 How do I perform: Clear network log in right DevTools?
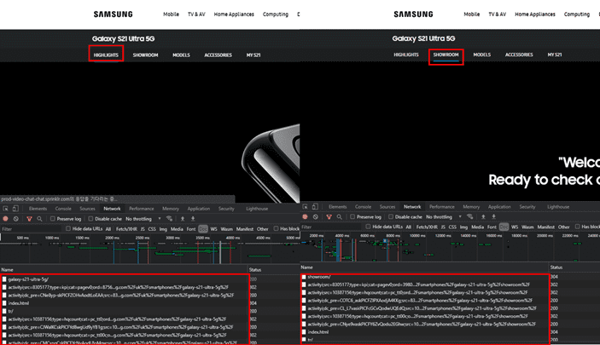click(x=315, y=216)
